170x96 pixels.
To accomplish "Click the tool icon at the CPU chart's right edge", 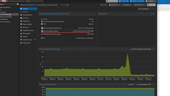I will coord(154,49).
